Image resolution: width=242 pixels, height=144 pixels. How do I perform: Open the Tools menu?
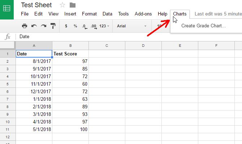click(123, 14)
